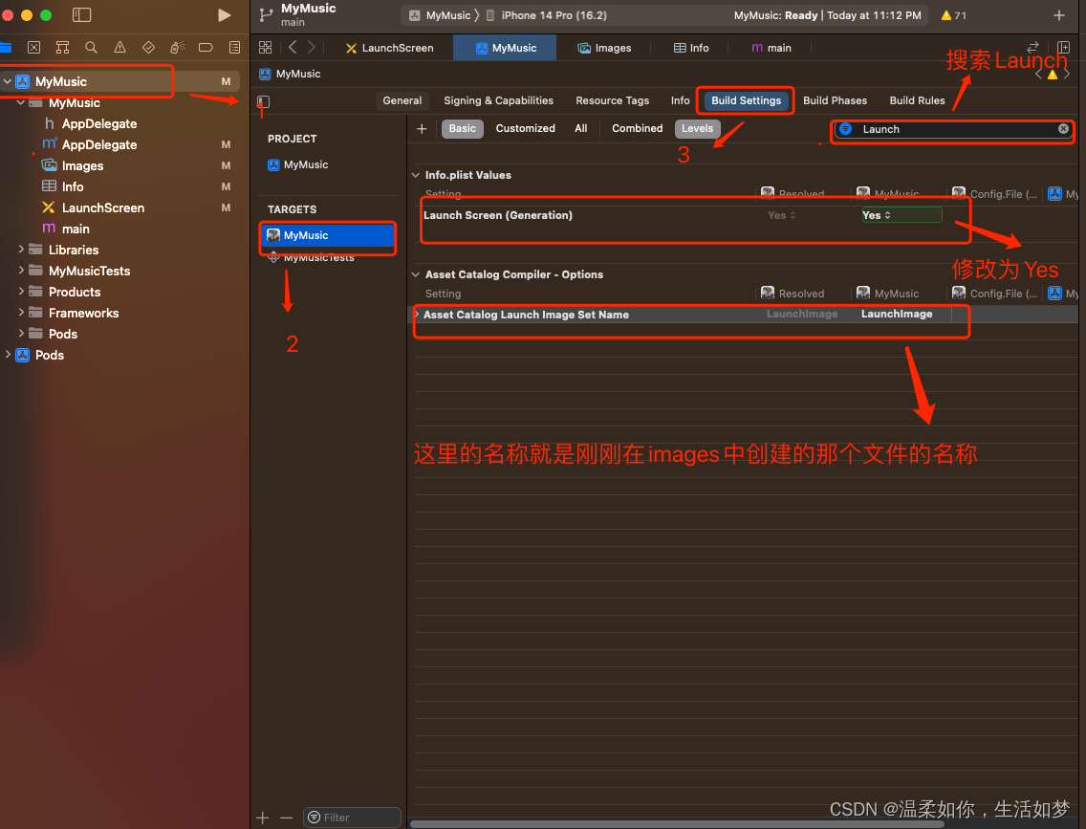Screen dimensions: 1086x829
Task: Open the Project navigator folder icon
Action: (6, 46)
